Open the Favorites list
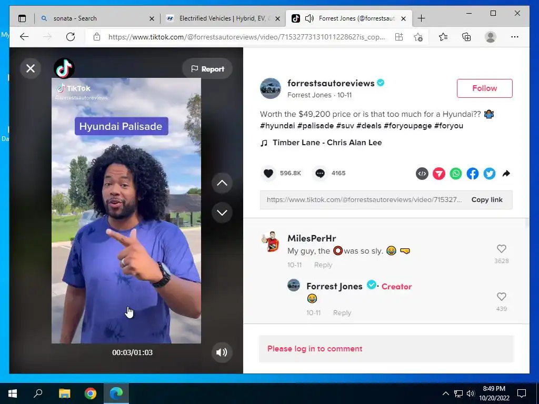The width and height of the screenshot is (539, 404). tap(443, 37)
